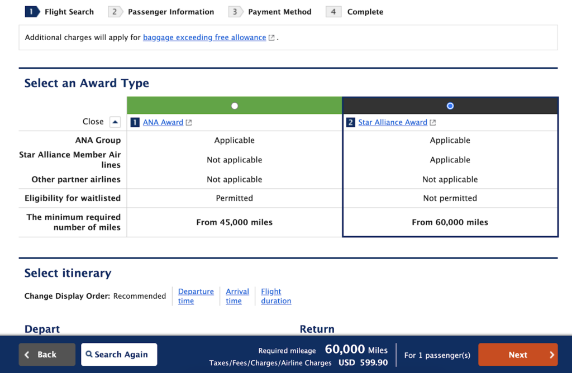Screen dimensions: 572x373
Task: Open baggage exceeding free allowance link
Action: [x=204, y=37]
